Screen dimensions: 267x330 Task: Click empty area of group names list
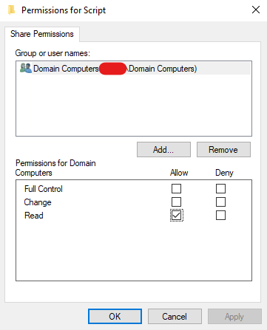point(134,106)
